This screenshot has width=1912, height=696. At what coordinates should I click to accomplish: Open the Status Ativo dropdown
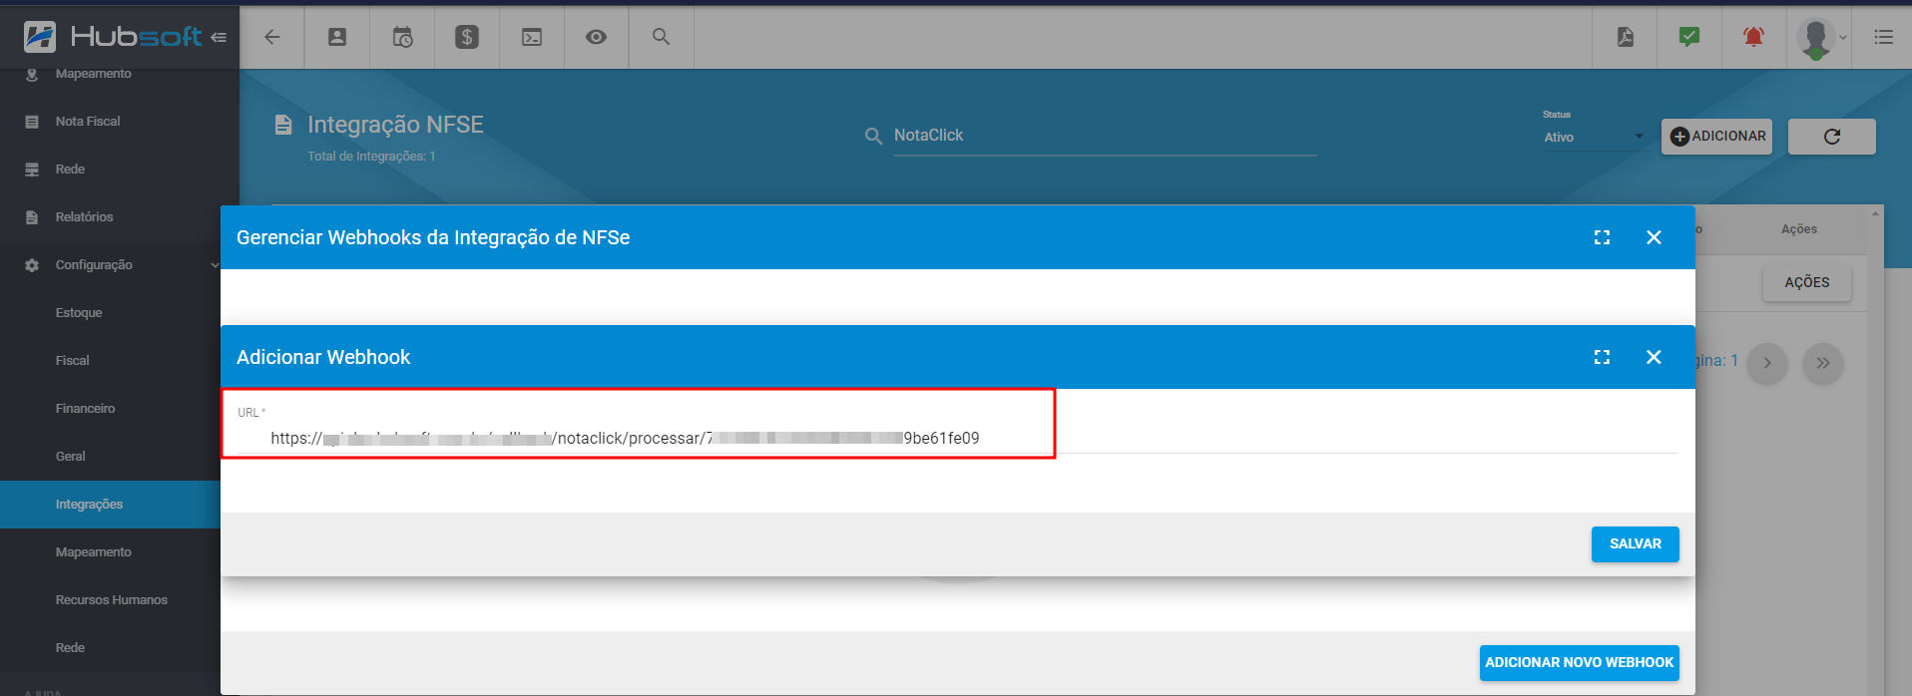pyautogui.click(x=1594, y=138)
